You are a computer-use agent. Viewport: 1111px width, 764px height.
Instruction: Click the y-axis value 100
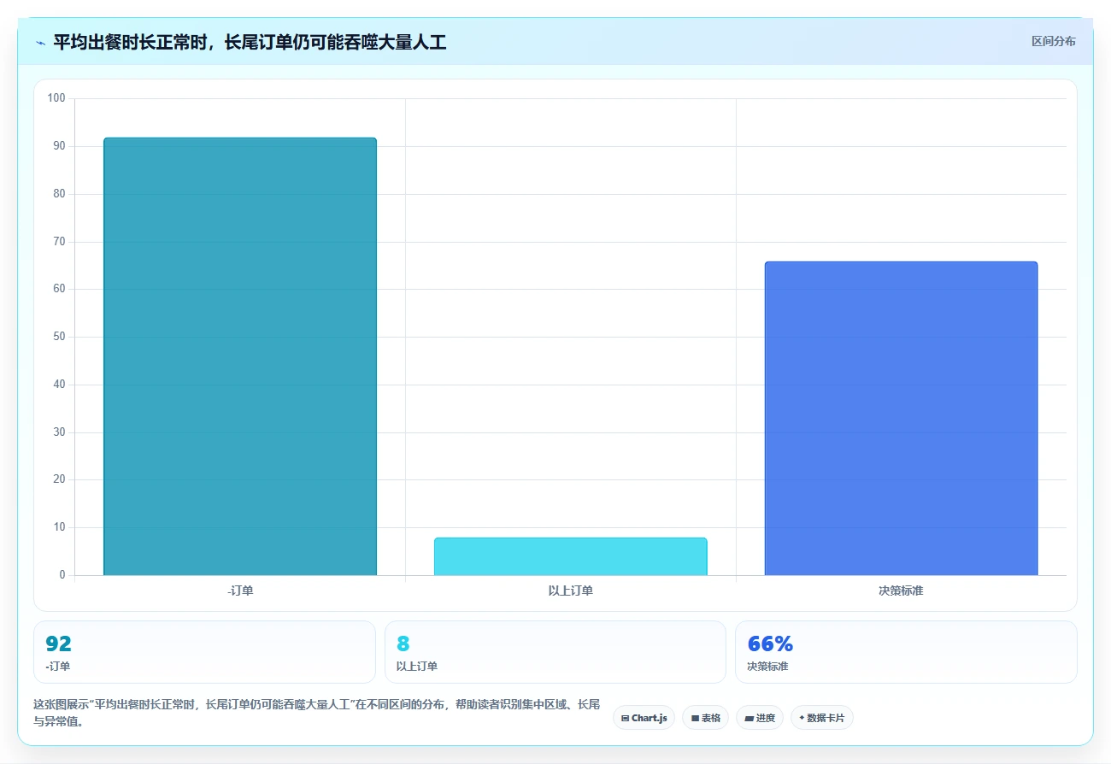click(56, 98)
